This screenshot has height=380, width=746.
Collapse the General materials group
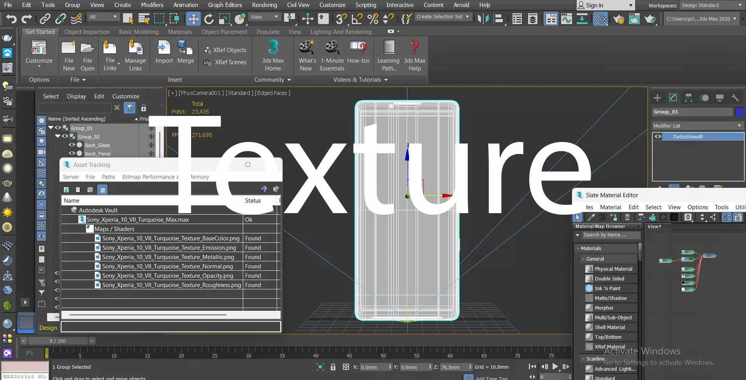pos(583,259)
